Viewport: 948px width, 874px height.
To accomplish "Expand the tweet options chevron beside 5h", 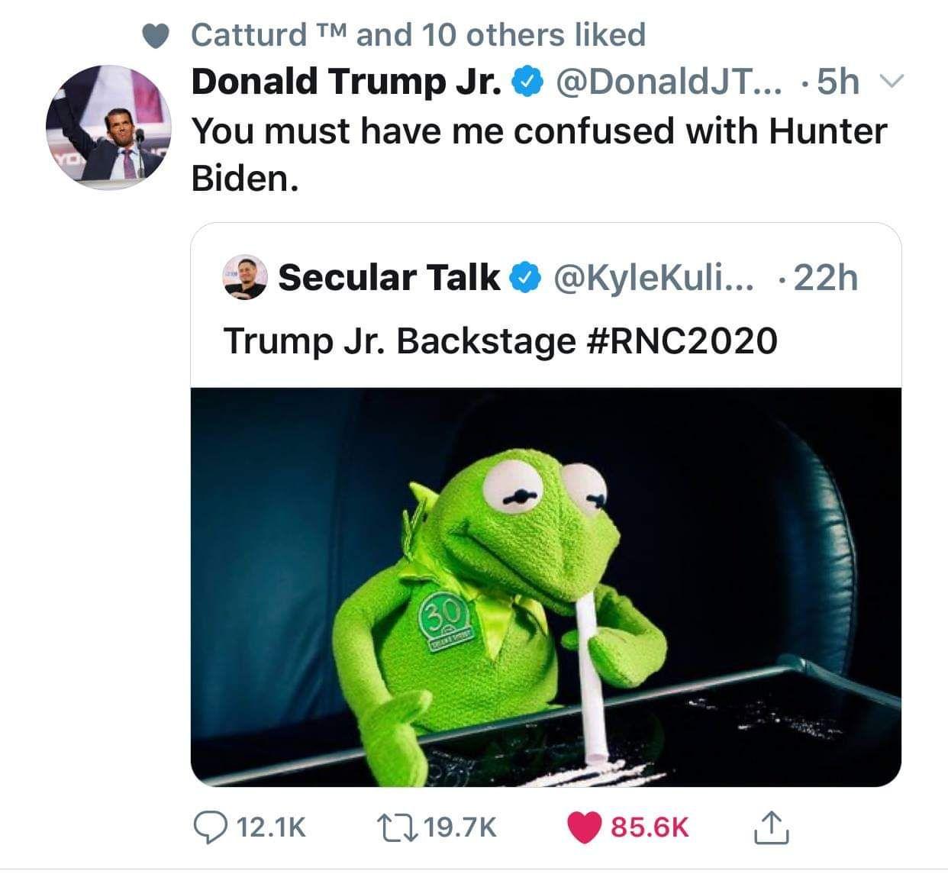I will point(879,81).
